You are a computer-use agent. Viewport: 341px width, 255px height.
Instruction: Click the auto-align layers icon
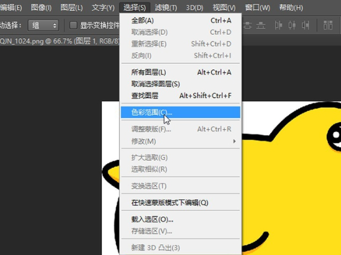pyautogui.click(x=328, y=25)
